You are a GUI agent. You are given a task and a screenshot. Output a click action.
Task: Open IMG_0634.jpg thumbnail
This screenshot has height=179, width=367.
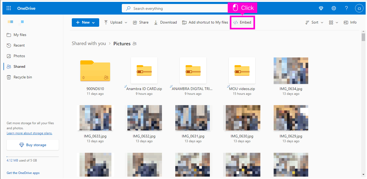pyautogui.click(x=291, y=71)
